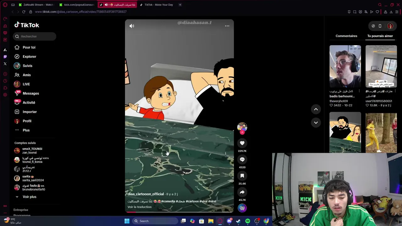Open the Pour toi feed

(x=25, y=47)
